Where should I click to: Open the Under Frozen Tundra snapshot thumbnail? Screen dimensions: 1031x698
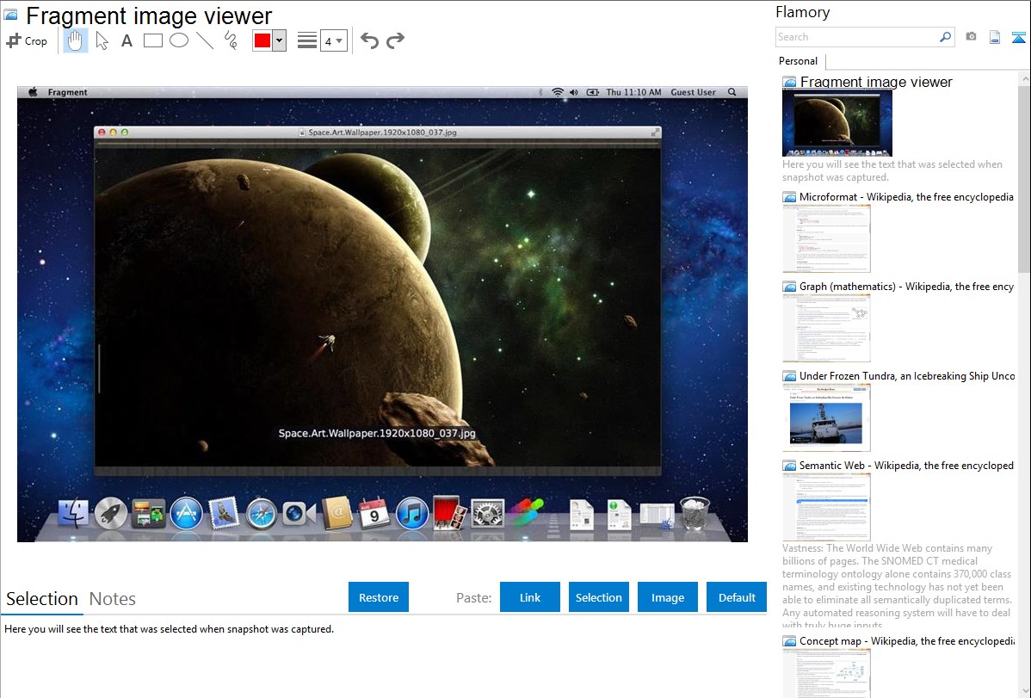coord(826,417)
